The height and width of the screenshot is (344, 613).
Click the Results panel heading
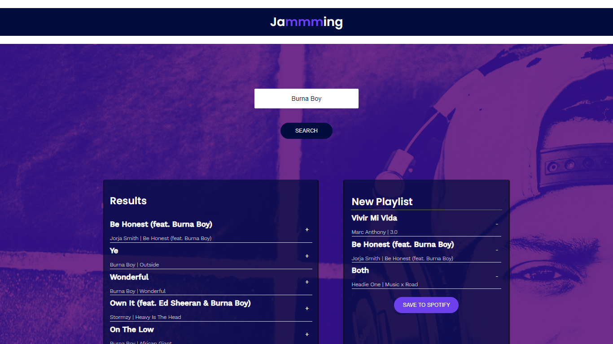128,201
